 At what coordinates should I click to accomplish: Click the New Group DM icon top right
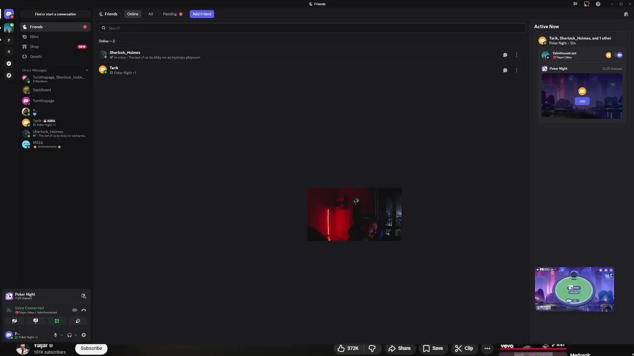pos(626,14)
